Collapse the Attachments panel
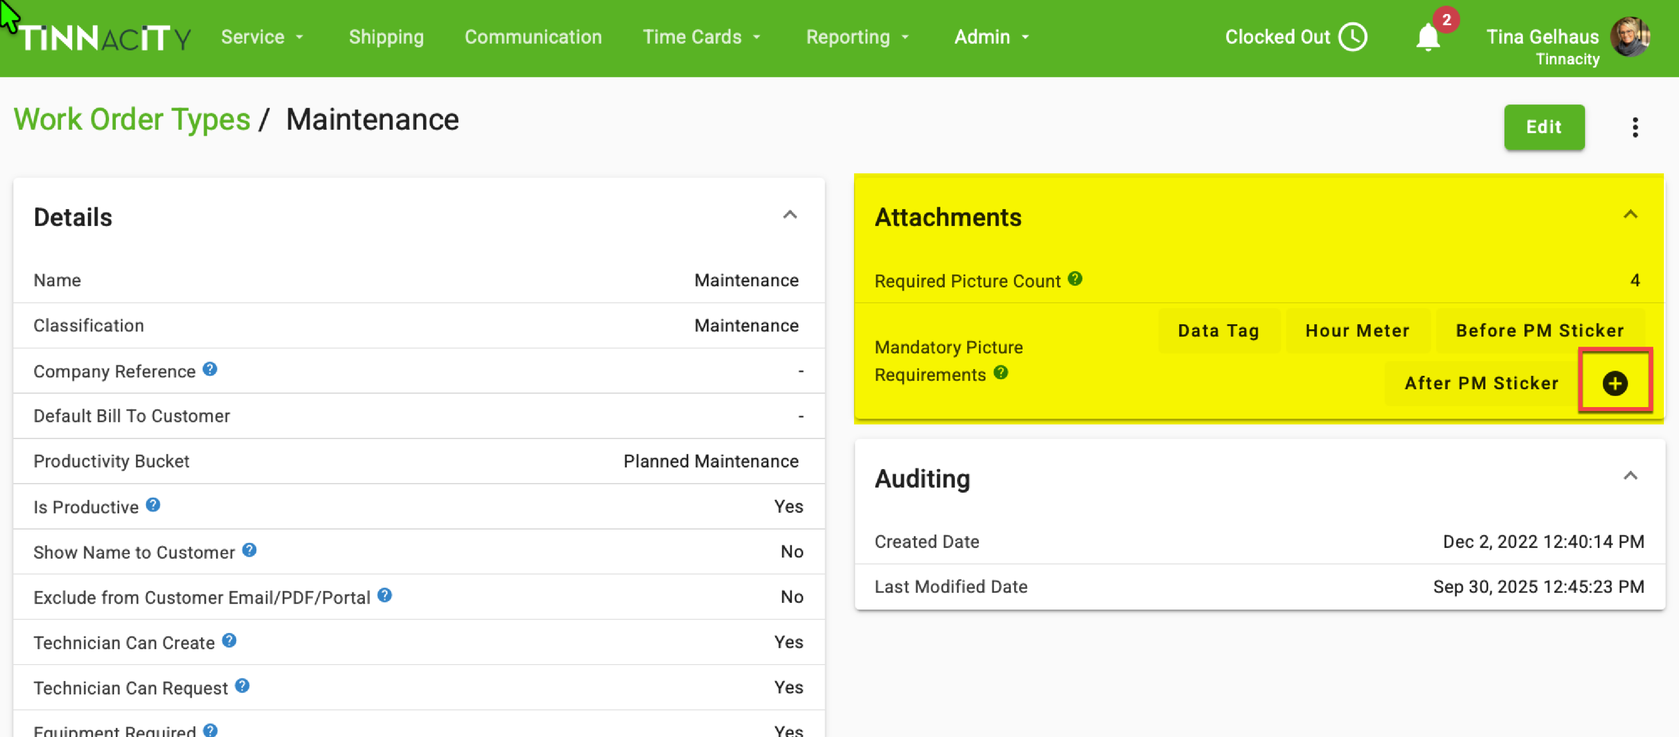 (x=1629, y=215)
